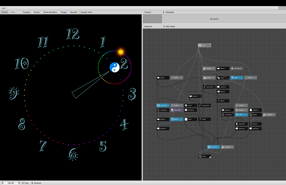Select the ellipse5 node
The width and height of the screenshot is (286, 185).
[x=163, y=78]
